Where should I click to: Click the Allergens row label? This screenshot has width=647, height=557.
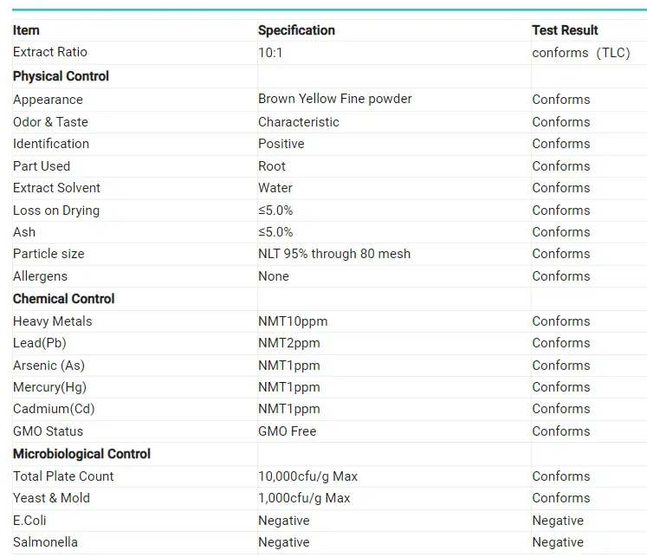tap(40, 276)
